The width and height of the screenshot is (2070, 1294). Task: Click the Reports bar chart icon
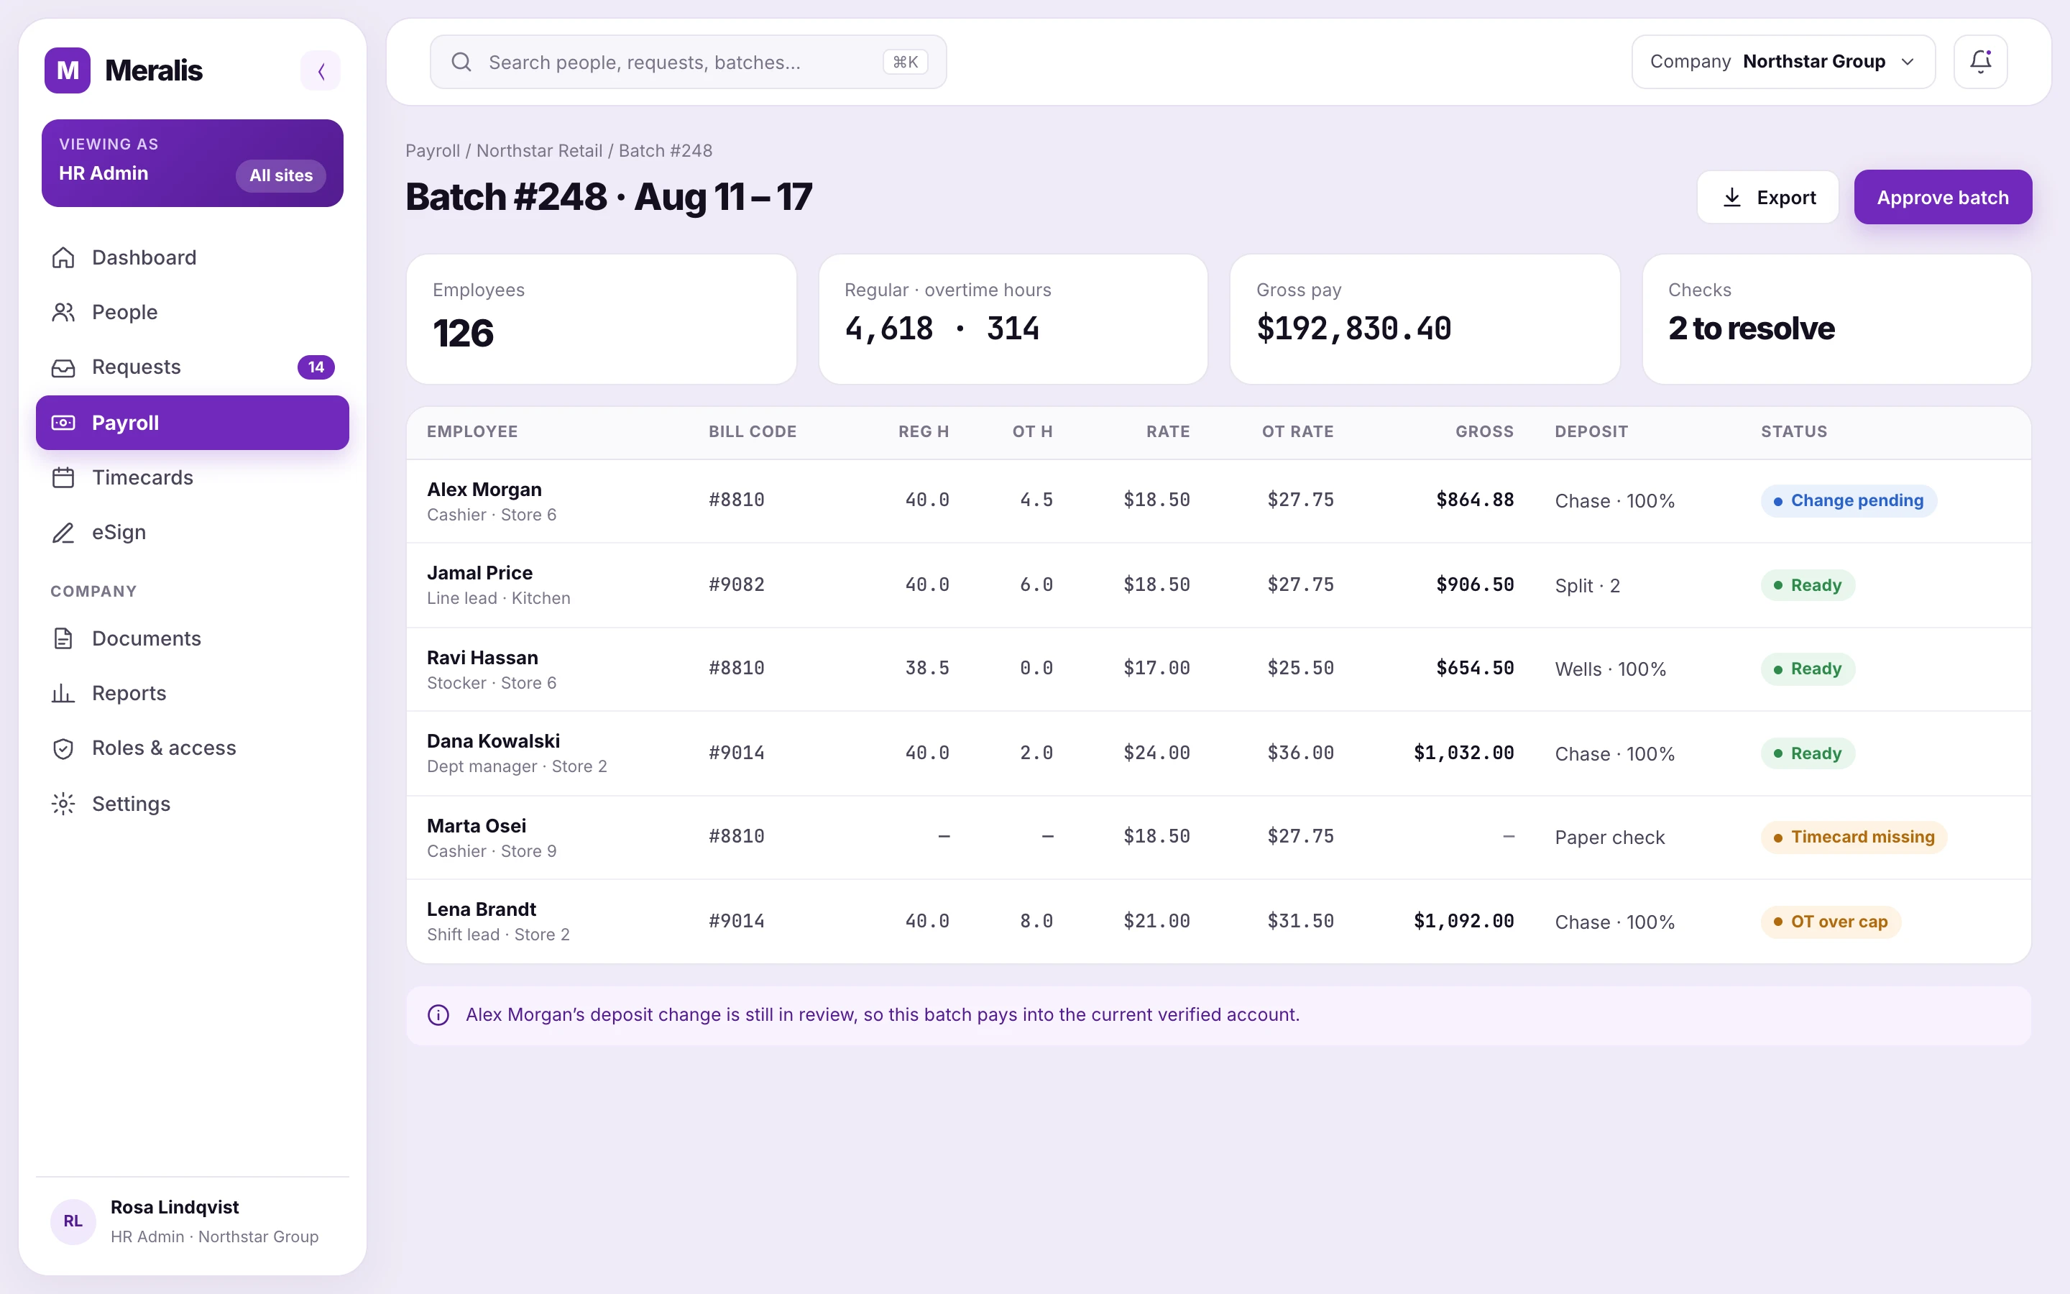(x=63, y=693)
